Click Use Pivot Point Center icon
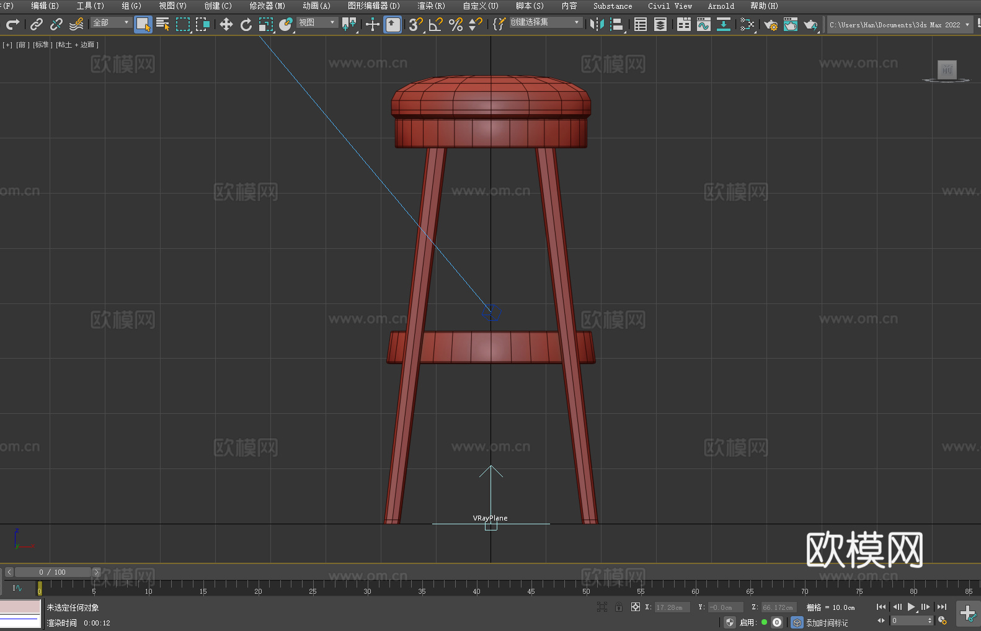This screenshot has height=631, width=981. [x=350, y=24]
